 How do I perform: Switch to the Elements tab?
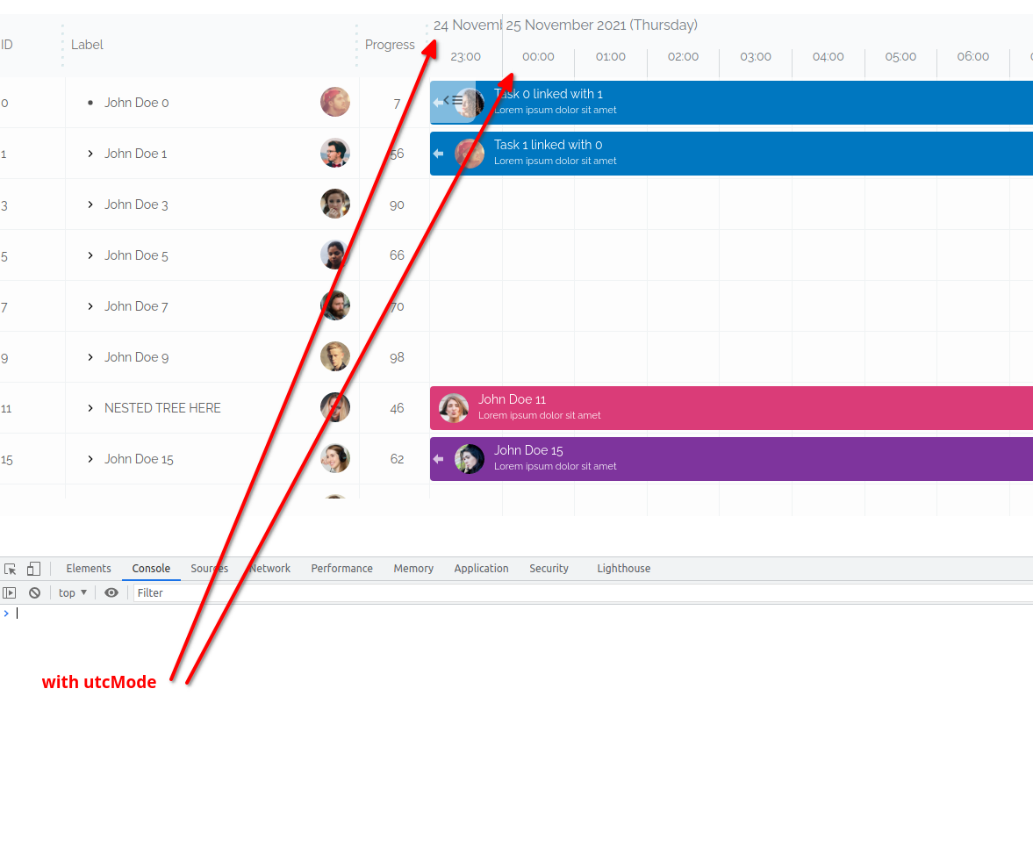[88, 568]
